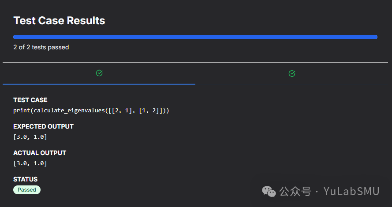Click the TEST CASE section label
Image resolution: width=392 pixels, height=207 pixels.
click(30, 100)
